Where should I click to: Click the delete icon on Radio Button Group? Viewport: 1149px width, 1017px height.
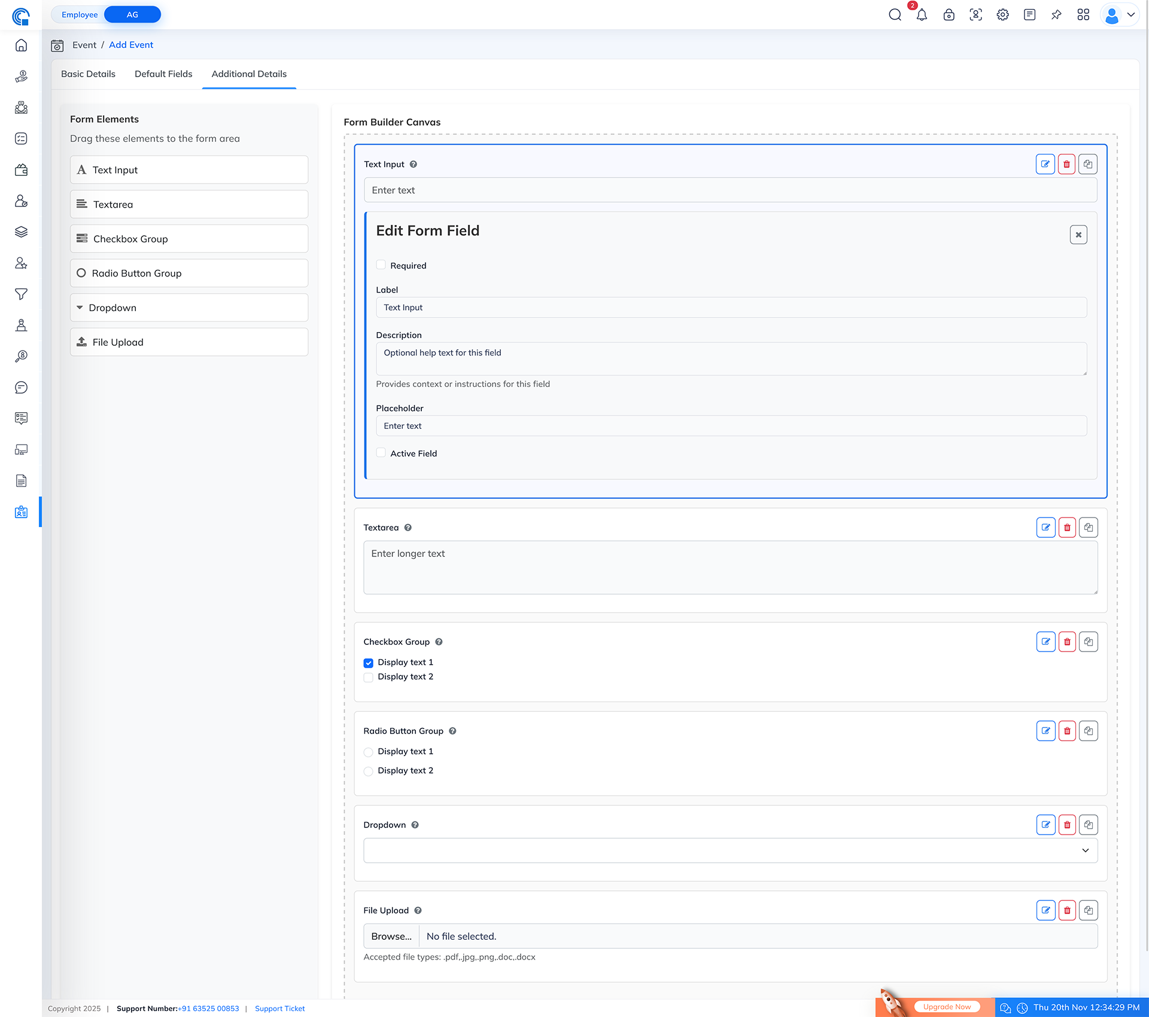point(1067,730)
